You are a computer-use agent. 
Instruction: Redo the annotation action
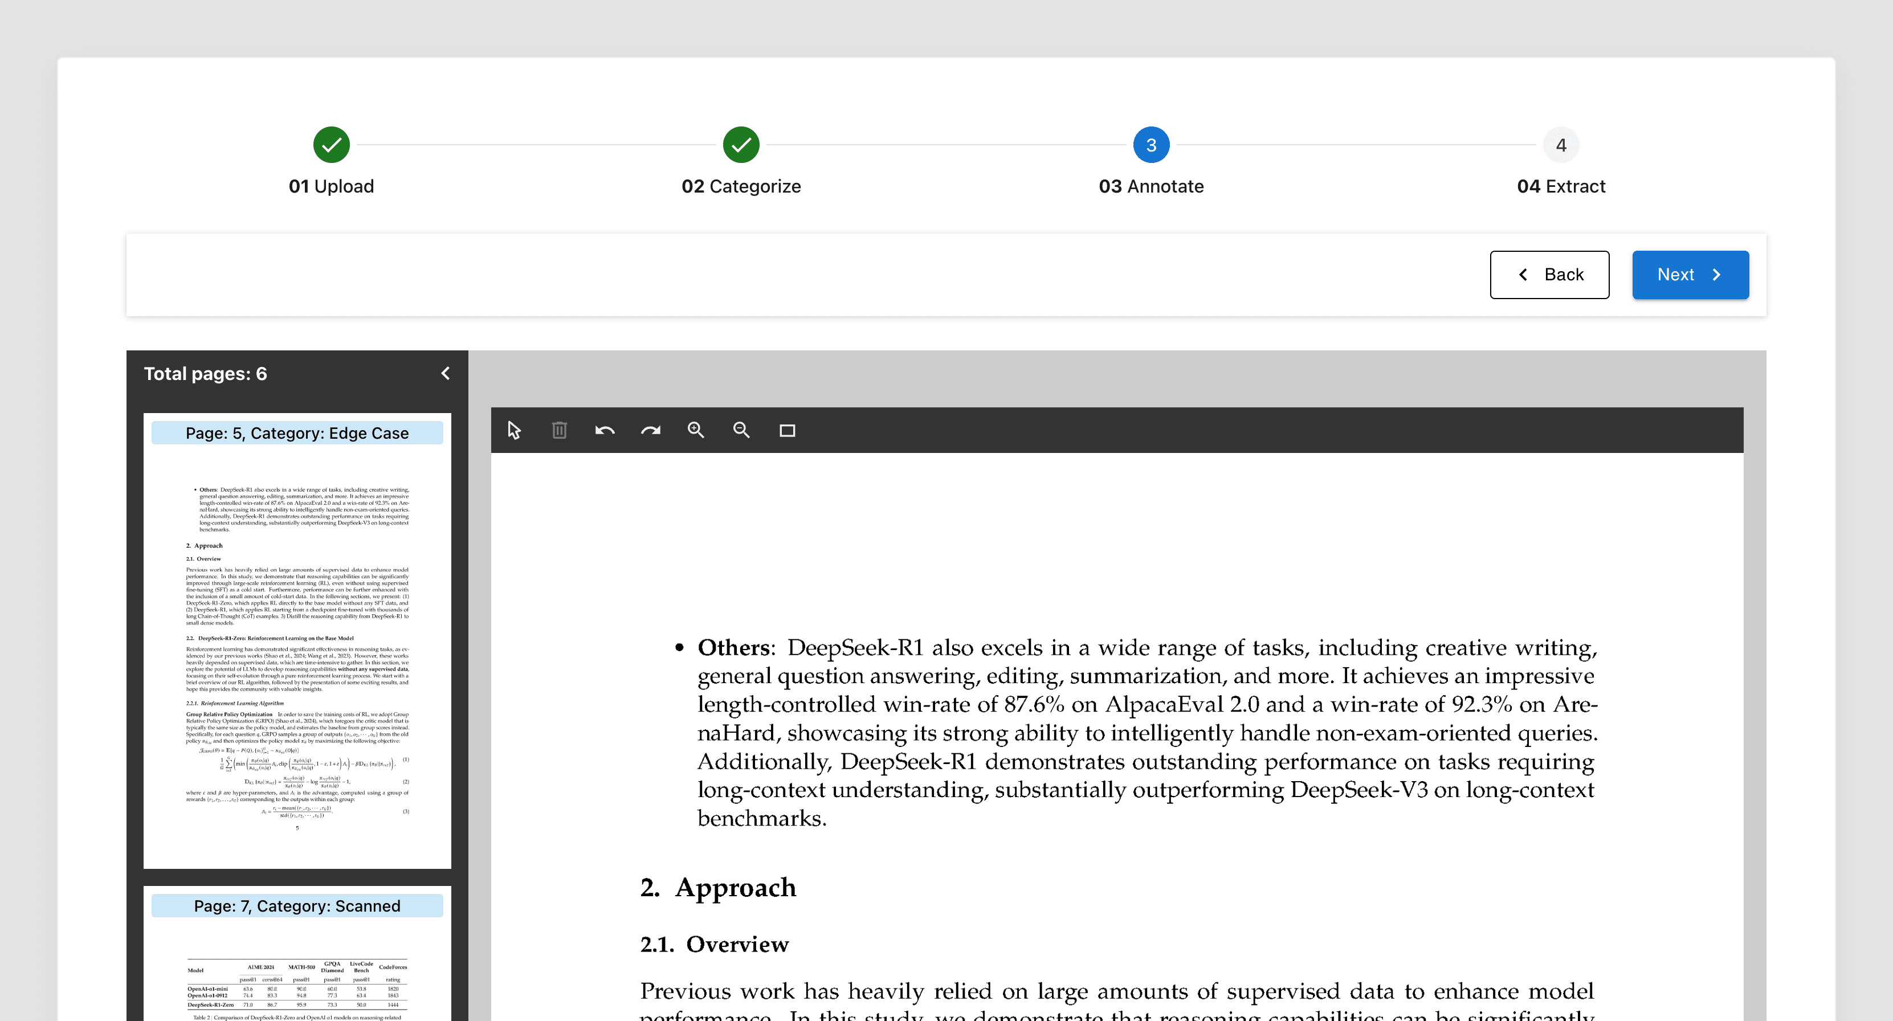point(650,430)
